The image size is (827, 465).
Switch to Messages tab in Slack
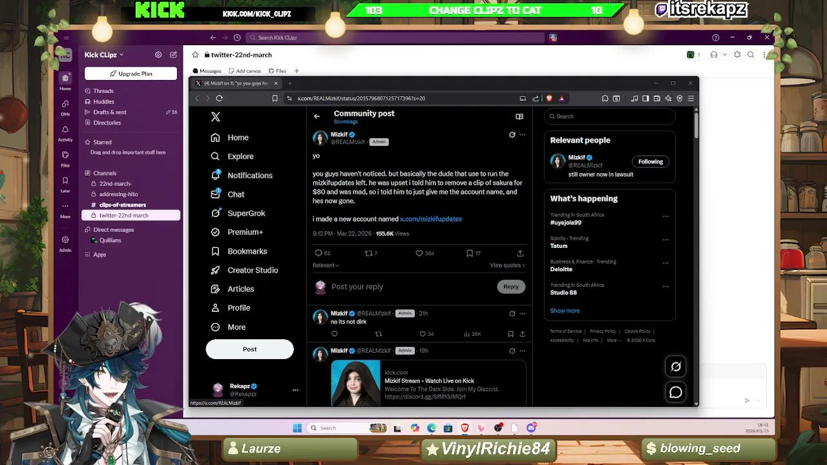(207, 71)
